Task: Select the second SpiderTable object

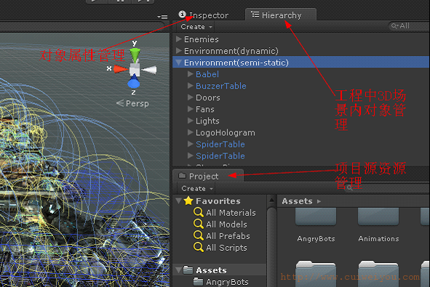Action: pos(220,156)
